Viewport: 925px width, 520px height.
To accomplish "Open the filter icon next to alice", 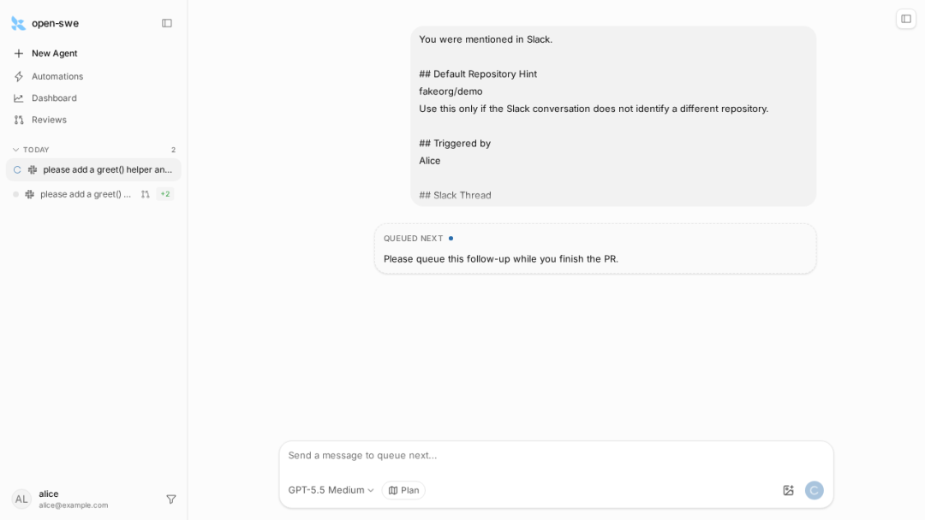I will pos(171,499).
